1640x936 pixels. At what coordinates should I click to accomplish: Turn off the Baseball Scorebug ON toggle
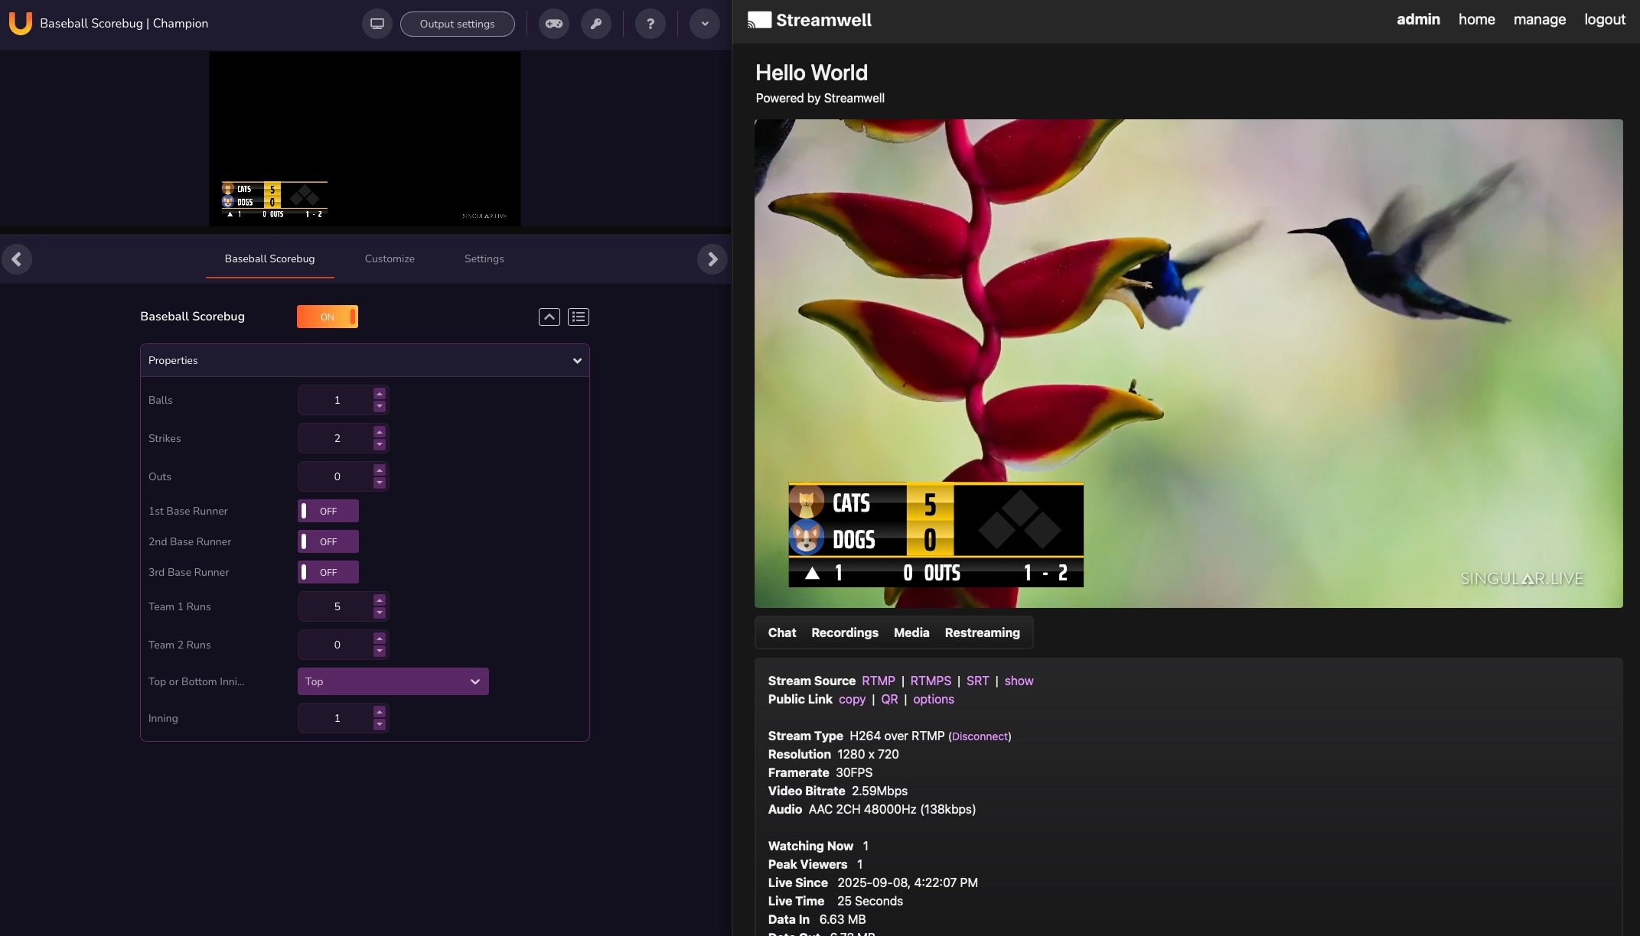[x=327, y=317]
